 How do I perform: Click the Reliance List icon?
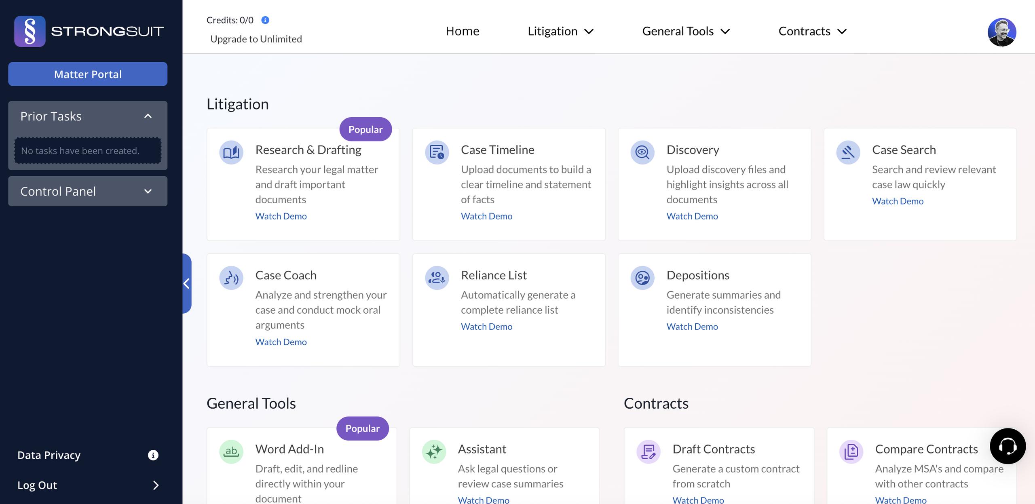coord(437,278)
